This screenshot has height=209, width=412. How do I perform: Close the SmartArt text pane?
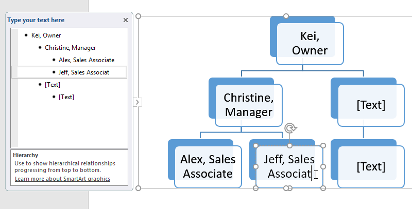pos(126,20)
